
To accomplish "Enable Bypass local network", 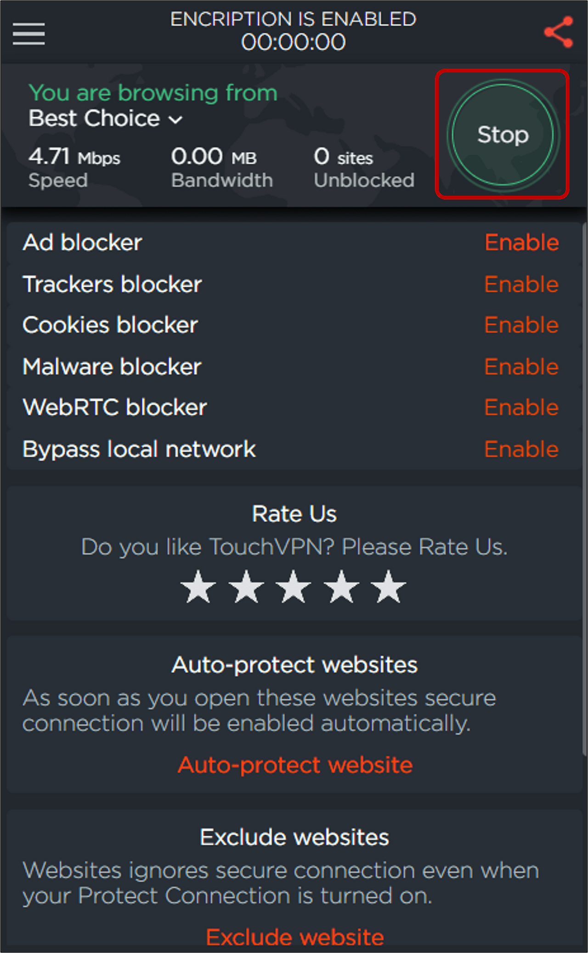I will point(522,449).
